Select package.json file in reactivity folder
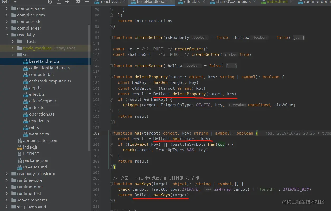 pyautogui.click(x=36, y=160)
